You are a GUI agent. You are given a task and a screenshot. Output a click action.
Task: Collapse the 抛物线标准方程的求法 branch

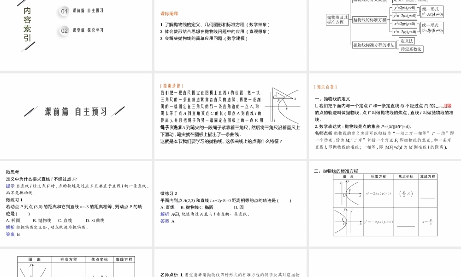point(374,44)
